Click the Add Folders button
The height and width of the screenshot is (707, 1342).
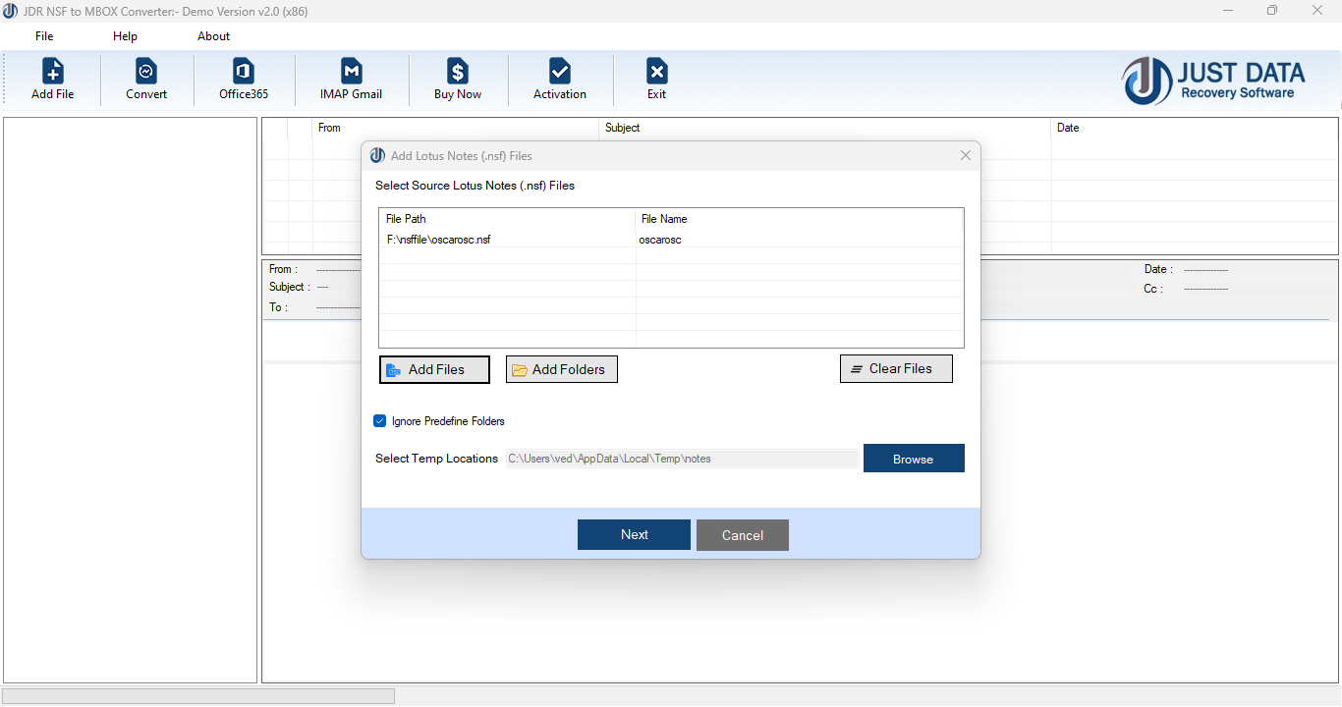point(562,369)
